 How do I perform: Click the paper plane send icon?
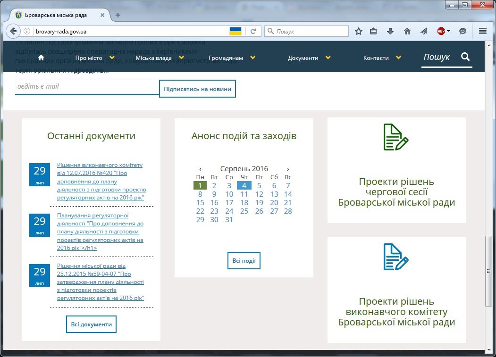[x=424, y=31]
